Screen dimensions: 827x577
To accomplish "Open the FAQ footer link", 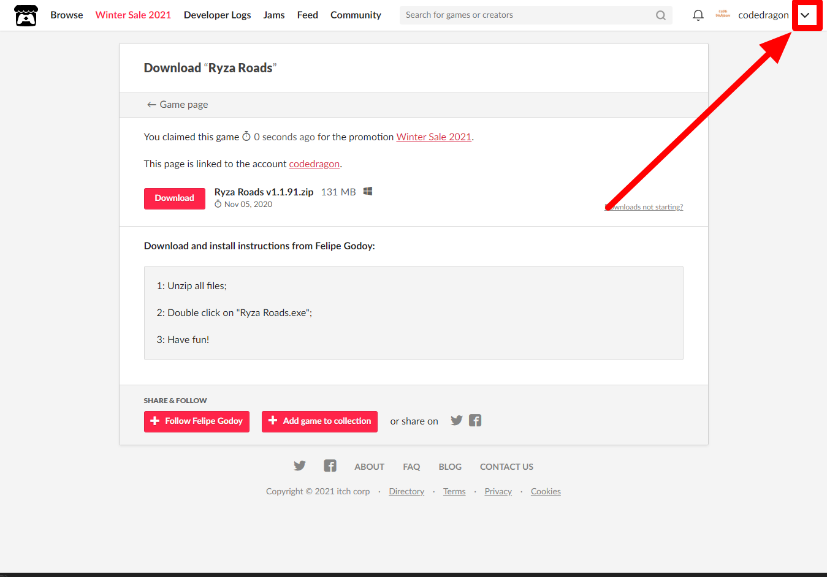I will point(411,467).
